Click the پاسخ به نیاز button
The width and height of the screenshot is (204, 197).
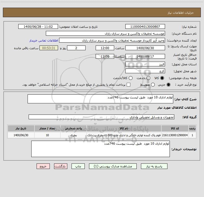tap(154, 166)
